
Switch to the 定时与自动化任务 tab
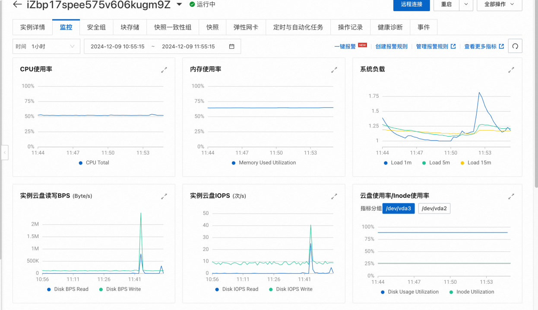click(298, 27)
